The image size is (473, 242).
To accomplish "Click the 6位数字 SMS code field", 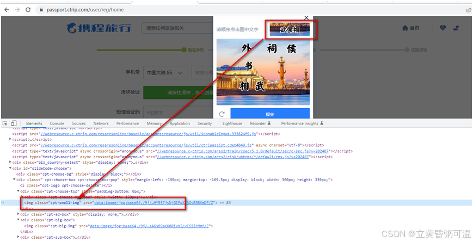I will [179, 112].
